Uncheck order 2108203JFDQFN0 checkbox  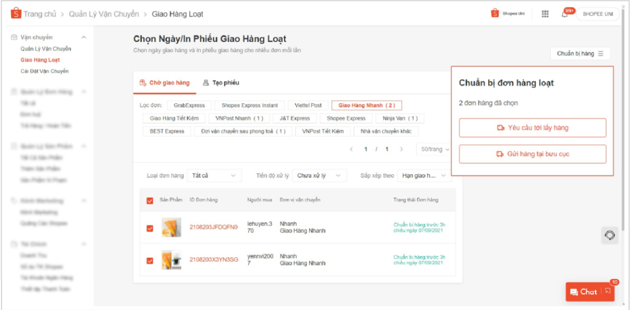point(150,228)
